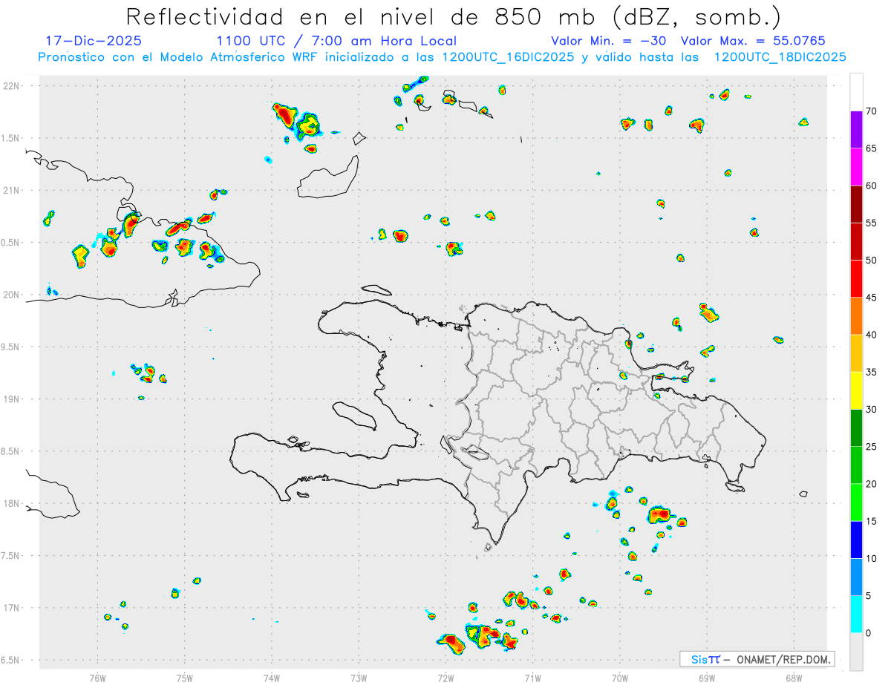Select the bright green 15–20 dBZ colorbar segment
Viewport: 891px width, 688px height.
[x=856, y=502]
